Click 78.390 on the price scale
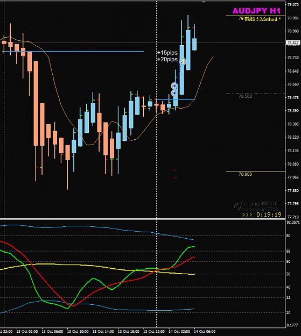 click(x=293, y=111)
